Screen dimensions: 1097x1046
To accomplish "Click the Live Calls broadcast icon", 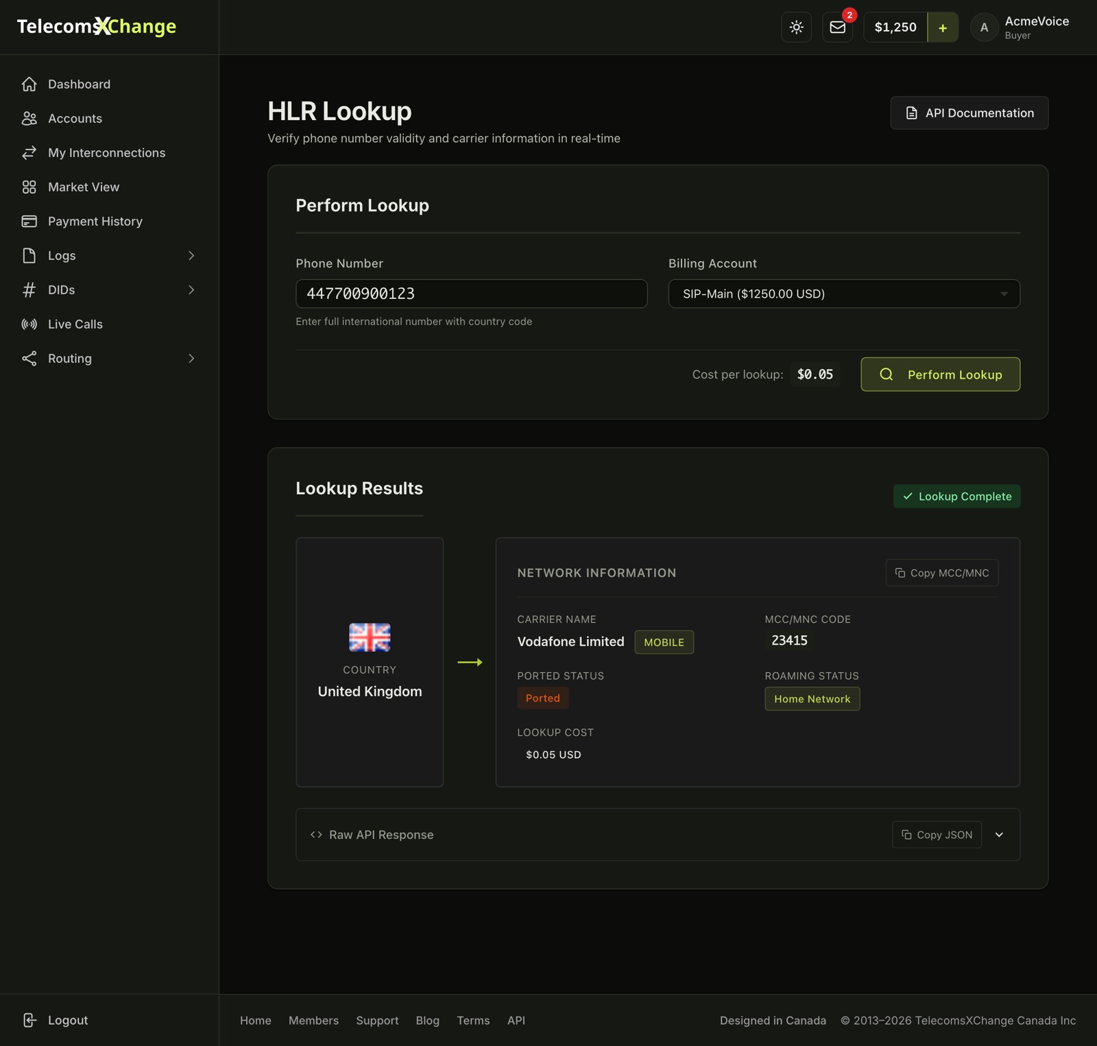I will pyautogui.click(x=29, y=324).
